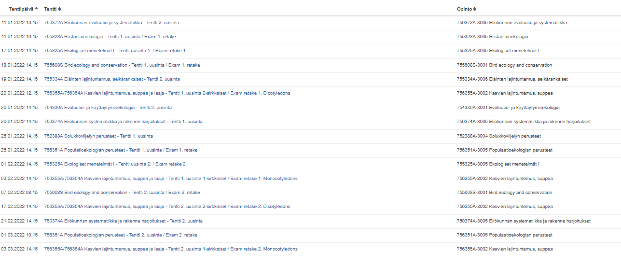Viewport: 621px width, 264px height.
Task: Click the sort icon beside Opinto header
Action: coord(475,9)
